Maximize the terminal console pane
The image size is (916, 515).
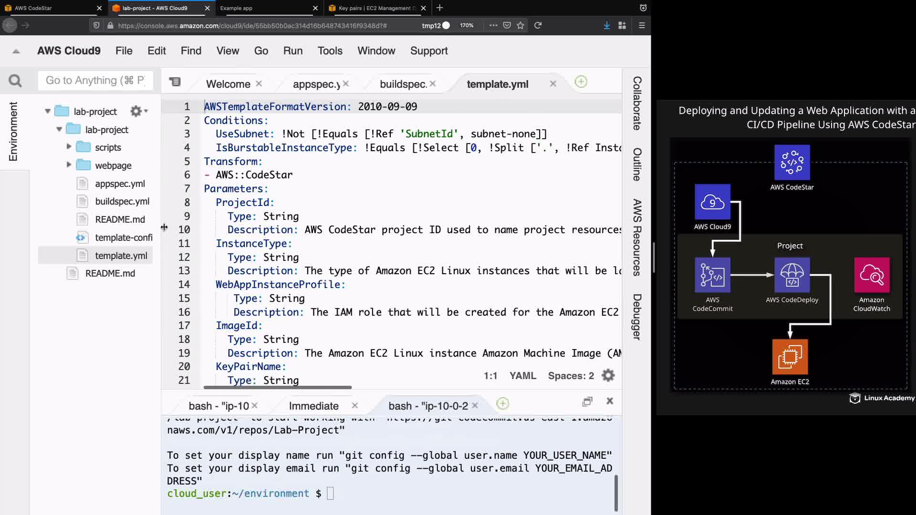click(587, 402)
